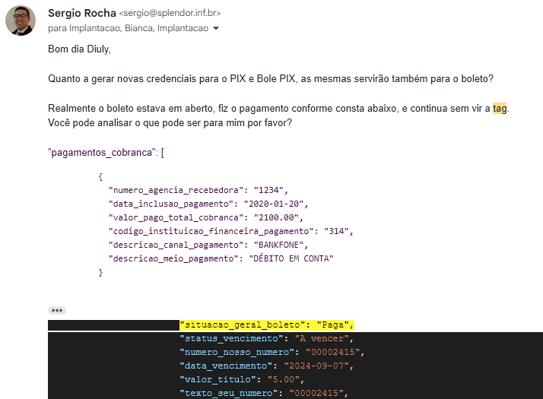Viewport: 543px width, 399px height.
Task: Click the line 'status_vencimento": "A vencer"'
Action: 267,338
